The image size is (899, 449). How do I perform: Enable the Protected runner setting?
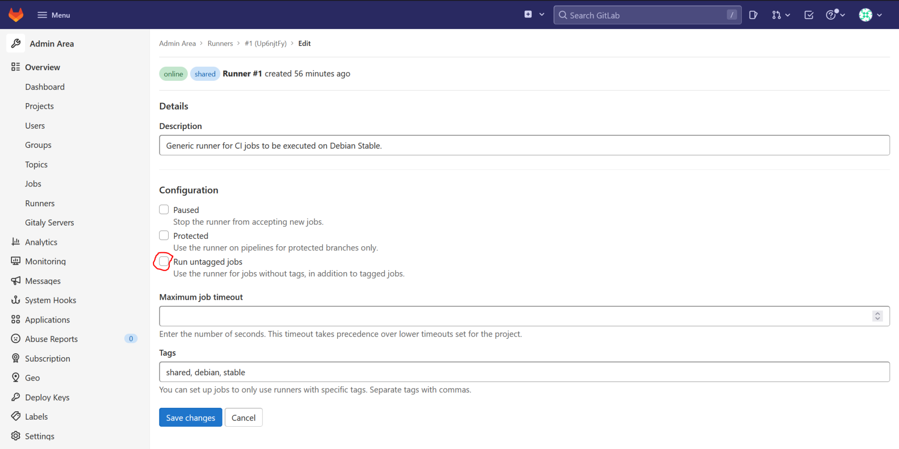[x=163, y=235]
